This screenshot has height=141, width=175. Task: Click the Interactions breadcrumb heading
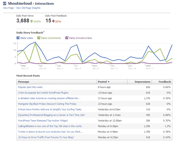click(x=44, y=4)
